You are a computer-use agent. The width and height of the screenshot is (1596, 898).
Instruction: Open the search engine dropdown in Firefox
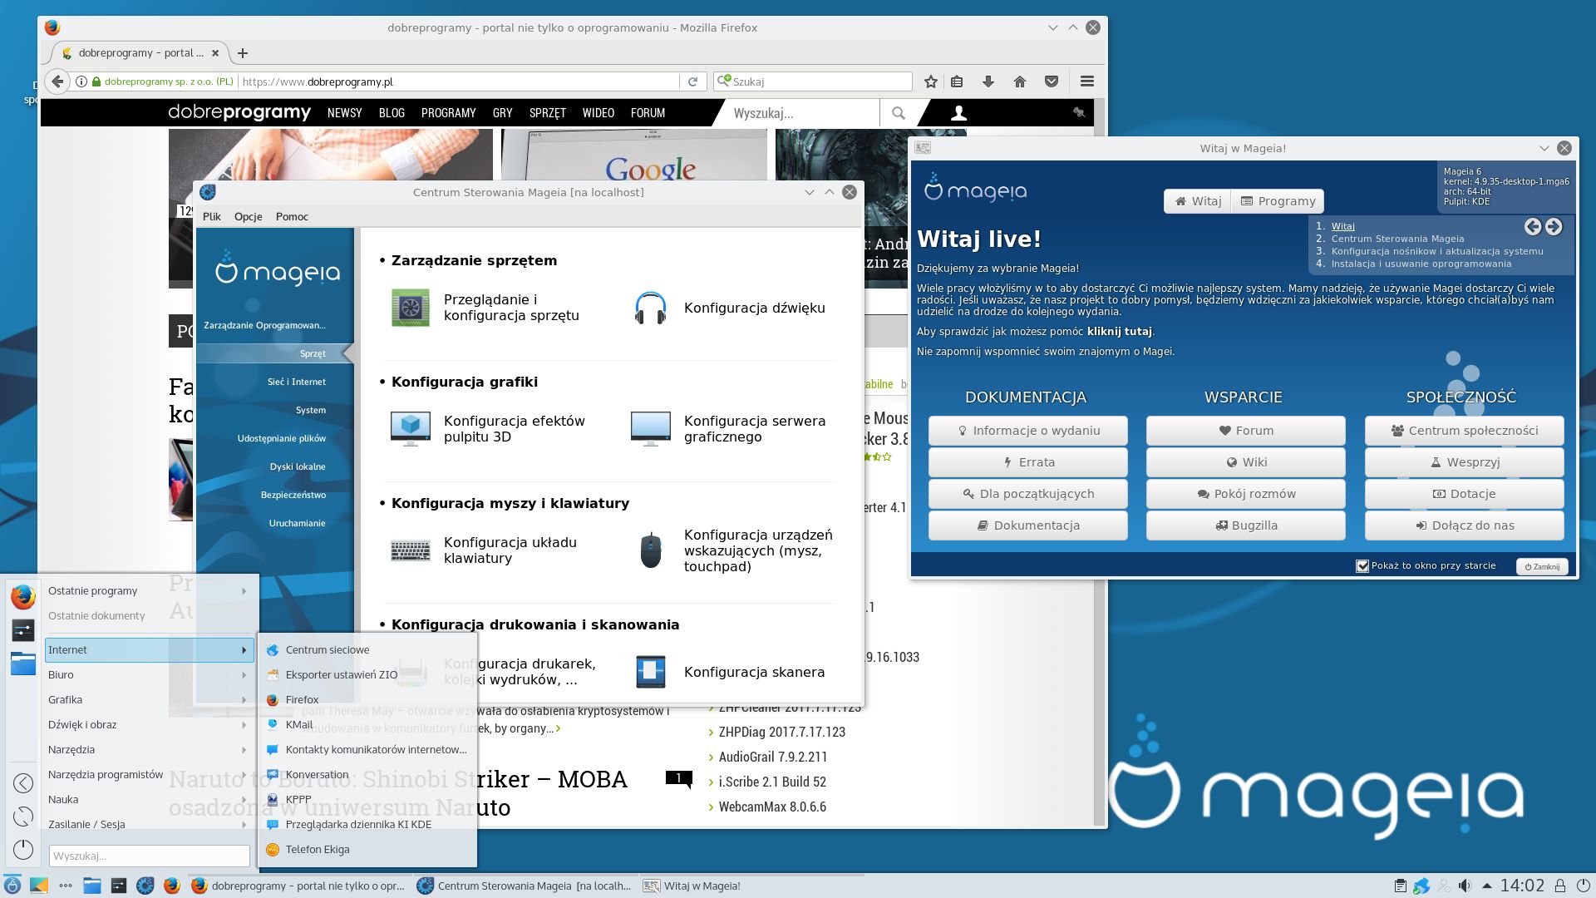coord(725,81)
